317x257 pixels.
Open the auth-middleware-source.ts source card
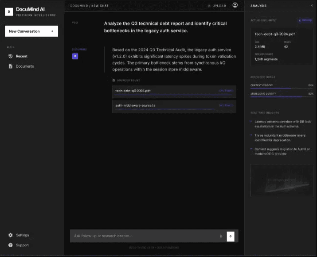click(x=174, y=107)
